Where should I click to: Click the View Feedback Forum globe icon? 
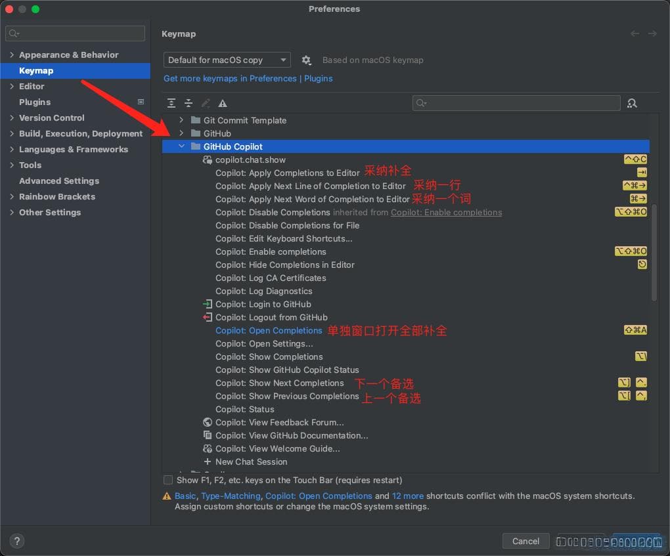(x=207, y=422)
